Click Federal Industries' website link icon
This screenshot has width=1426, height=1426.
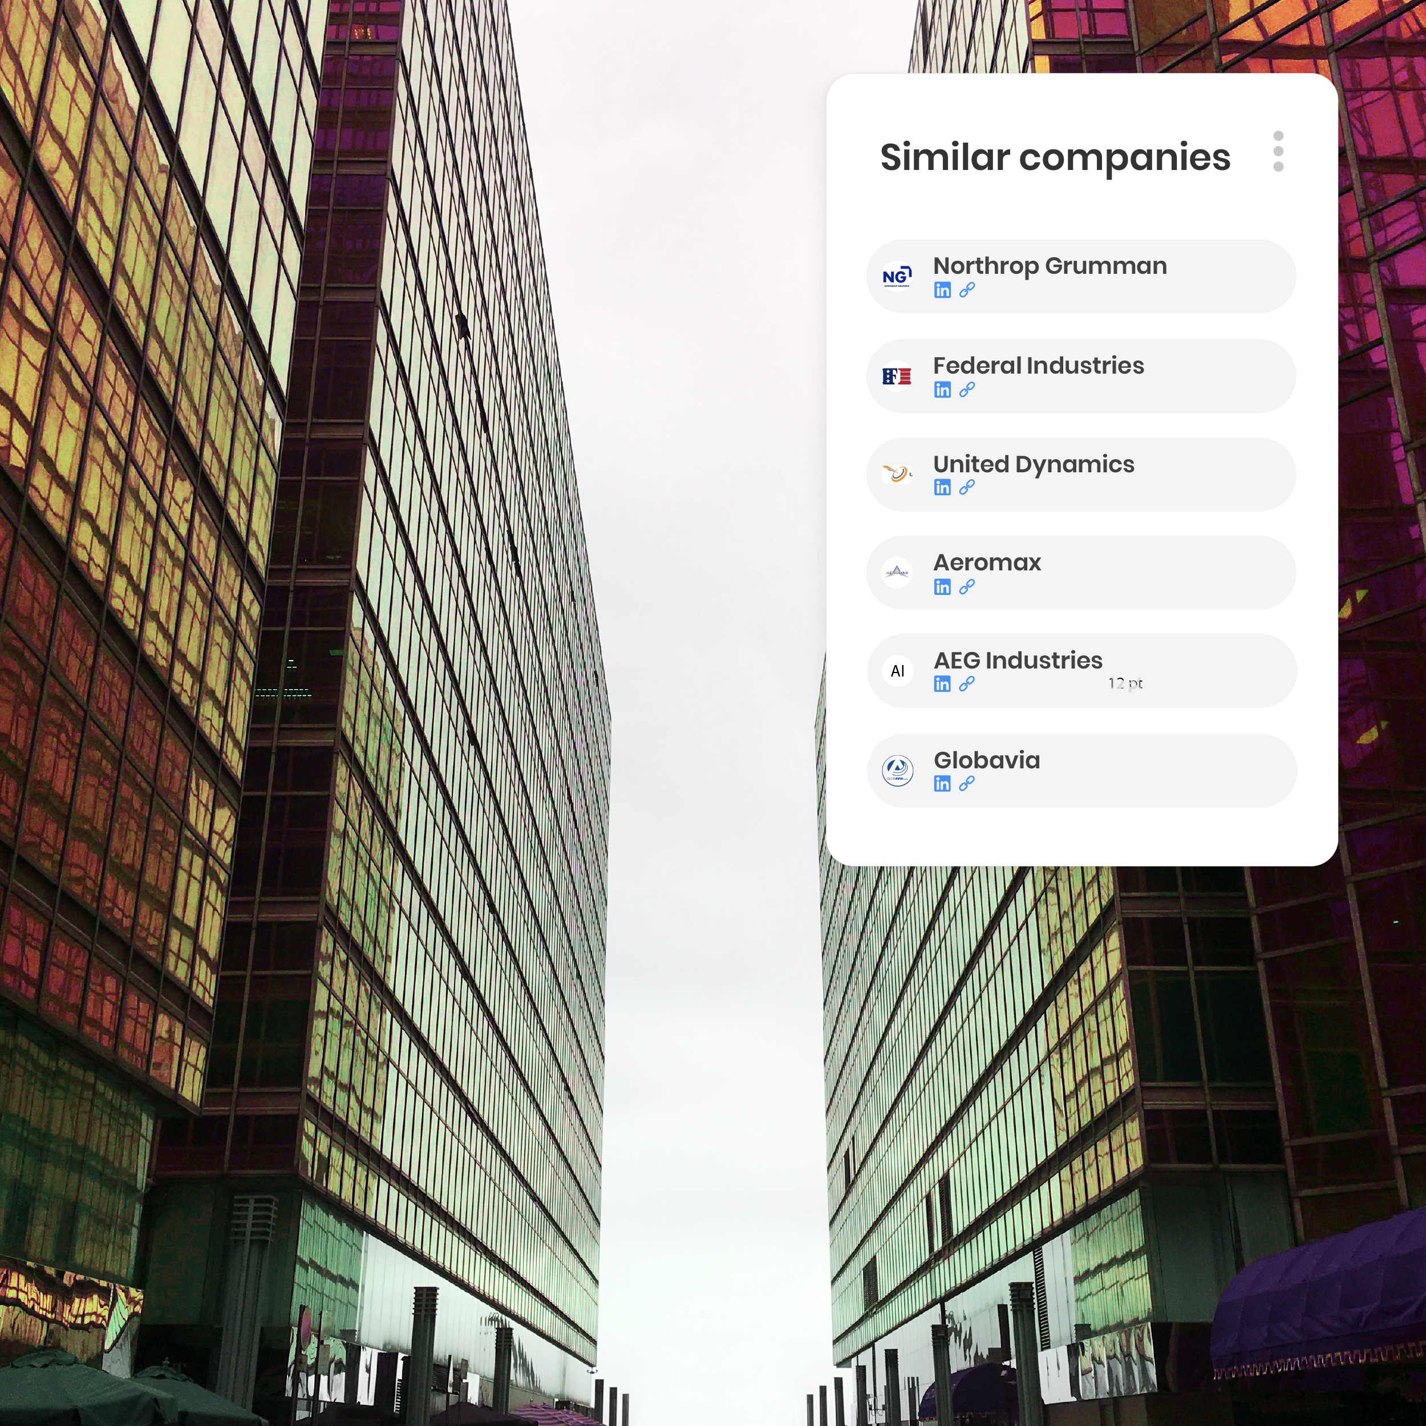pos(967,390)
